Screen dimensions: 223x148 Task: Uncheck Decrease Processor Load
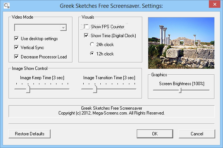click(x=16, y=57)
